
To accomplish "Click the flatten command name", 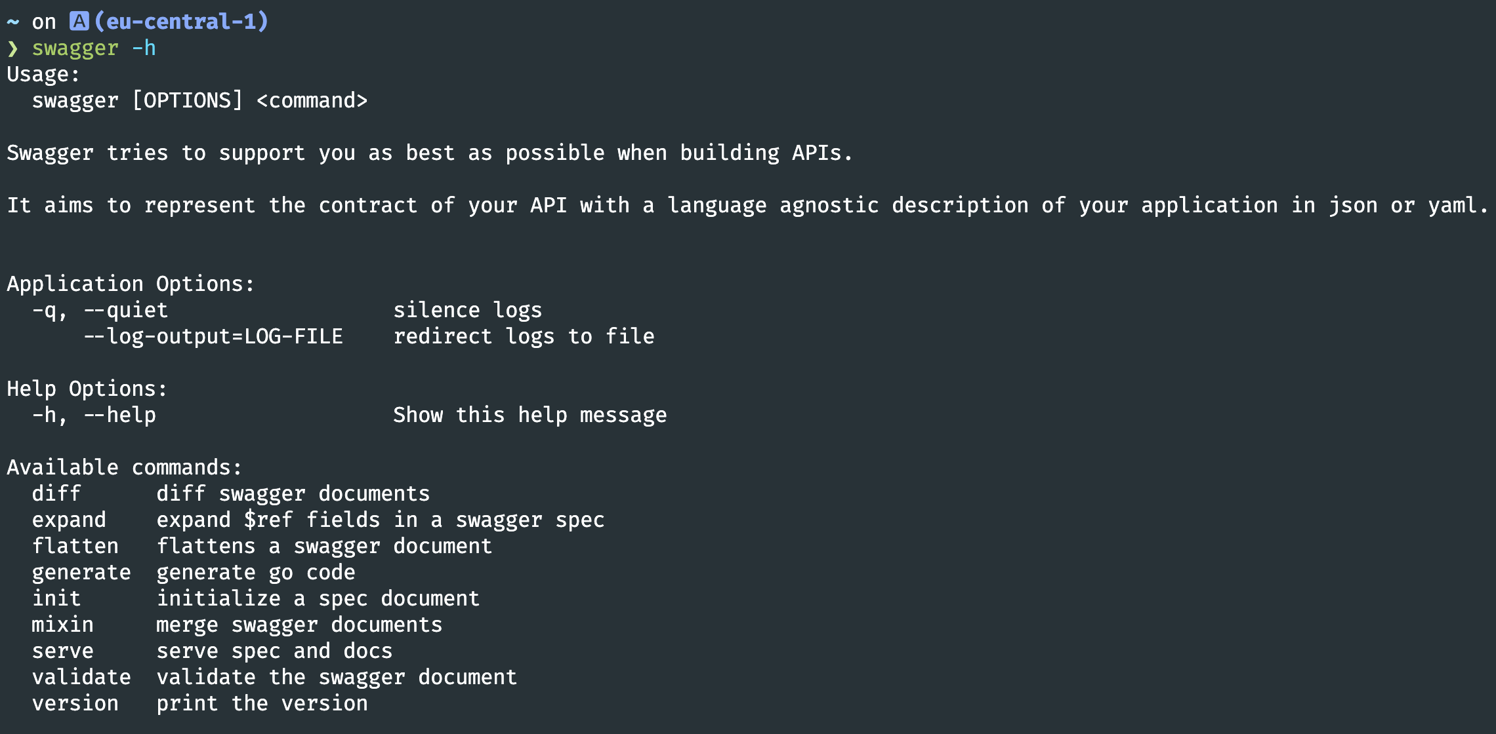I will click(x=75, y=546).
